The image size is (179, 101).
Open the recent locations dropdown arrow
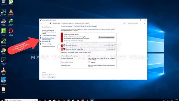(x=46, y=23)
